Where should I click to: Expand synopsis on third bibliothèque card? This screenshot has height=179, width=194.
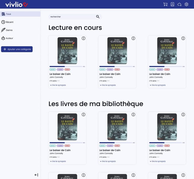point(158,161)
